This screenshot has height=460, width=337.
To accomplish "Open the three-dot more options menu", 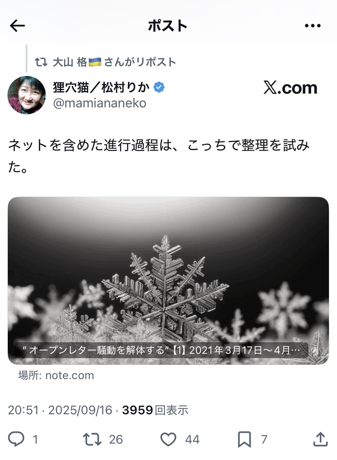I will [x=312, y=26].
